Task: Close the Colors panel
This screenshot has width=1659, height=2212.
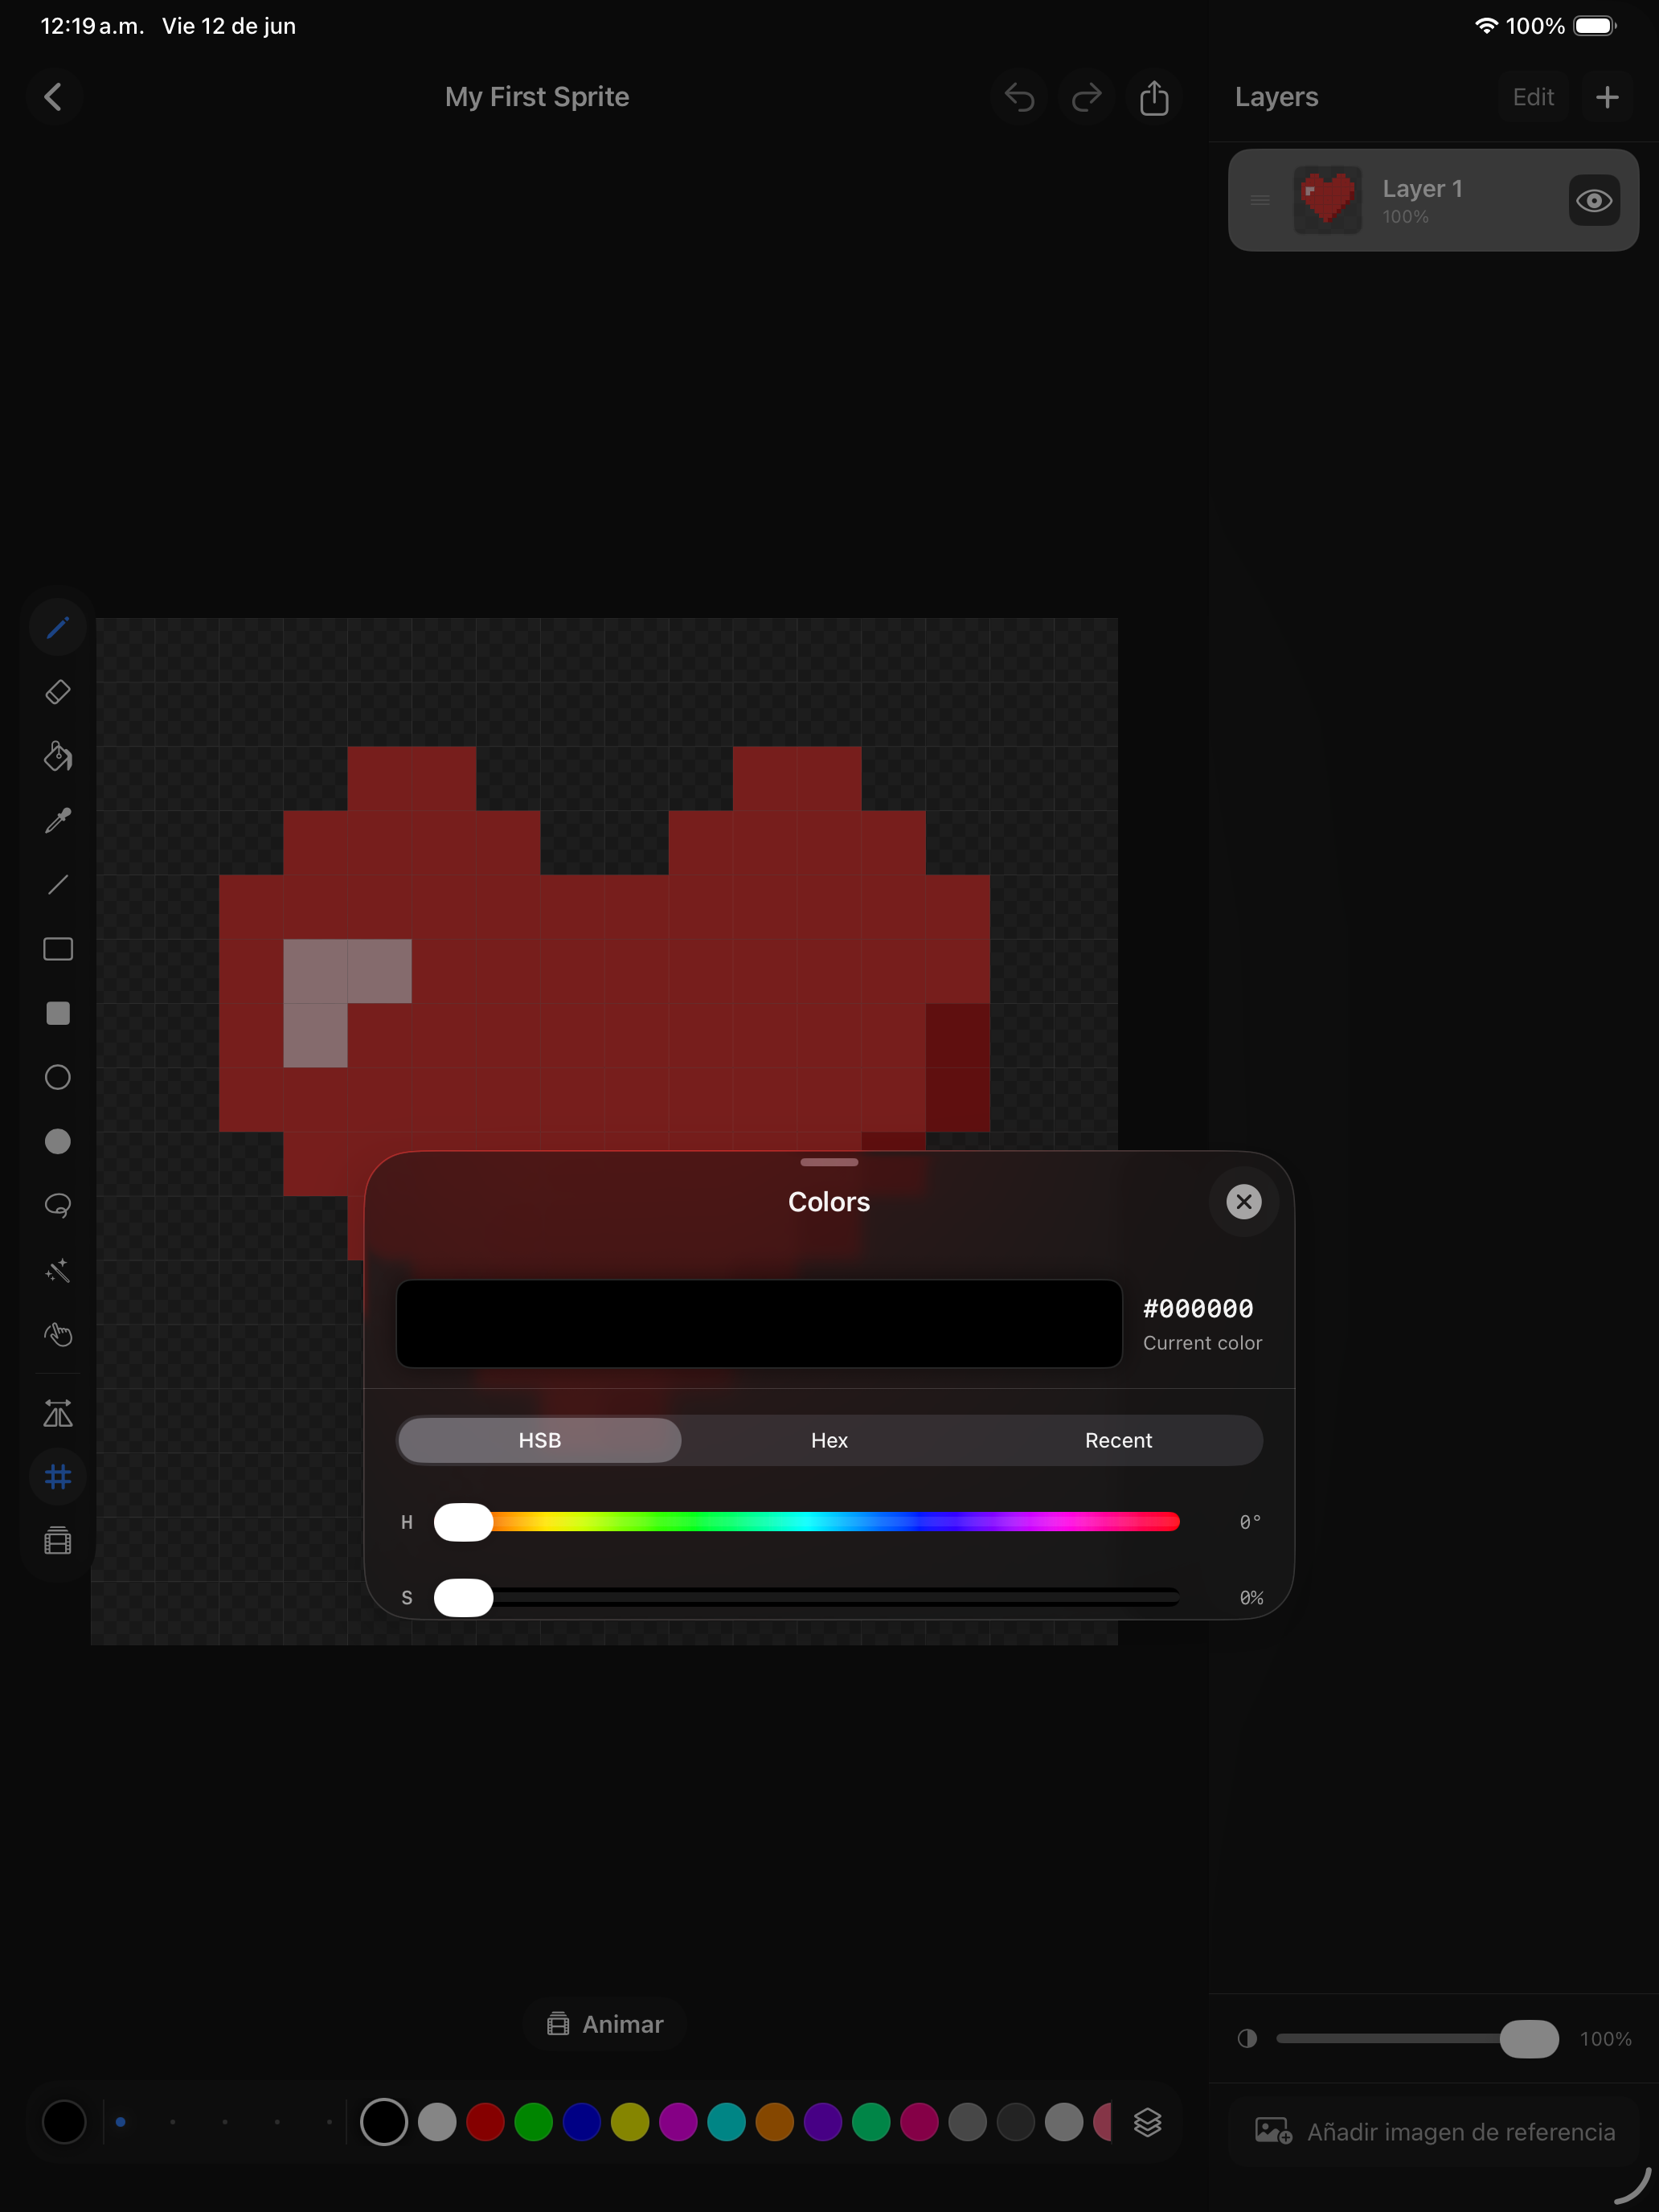Action: (1244, 1201)
